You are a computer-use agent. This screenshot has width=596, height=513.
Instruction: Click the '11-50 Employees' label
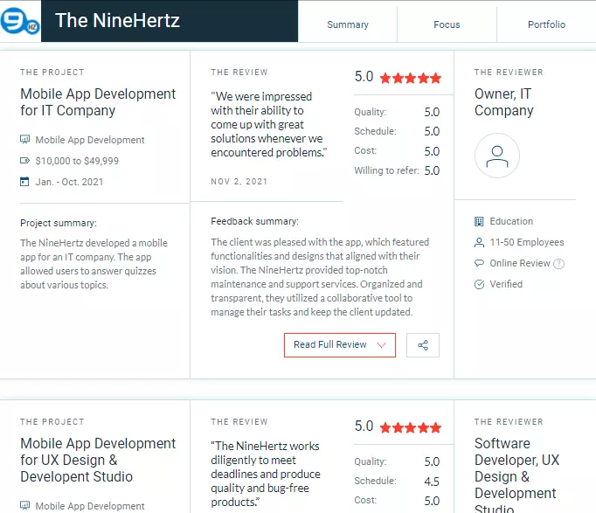527,242
